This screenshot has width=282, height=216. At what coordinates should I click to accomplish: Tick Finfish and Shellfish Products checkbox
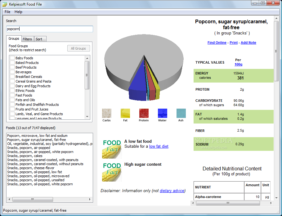[12, 105]
